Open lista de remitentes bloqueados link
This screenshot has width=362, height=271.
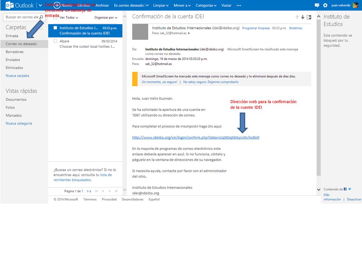(x=83, y=177)
